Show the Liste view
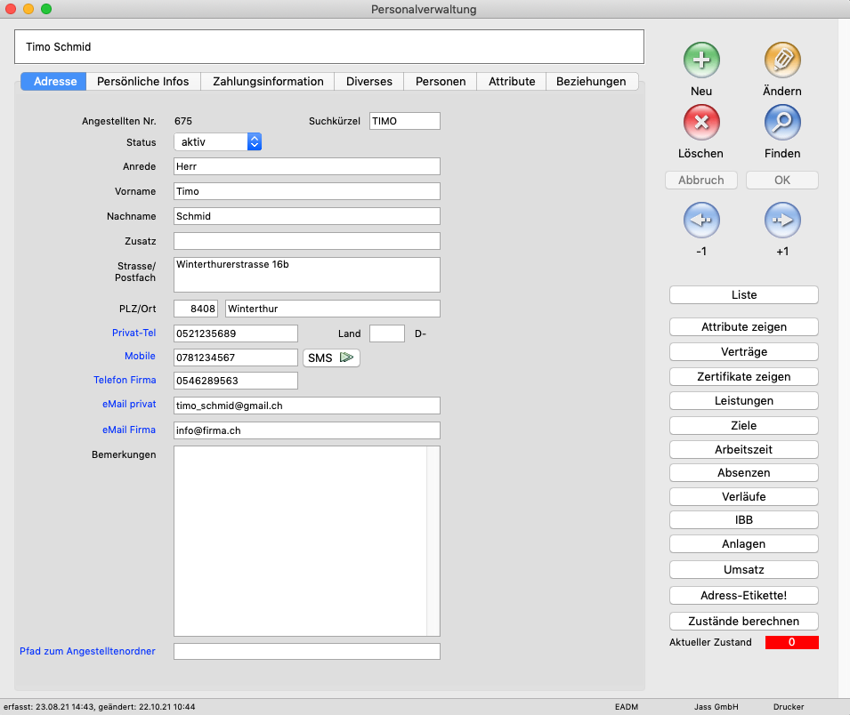The image size is (850, 715). pos(743,295)
